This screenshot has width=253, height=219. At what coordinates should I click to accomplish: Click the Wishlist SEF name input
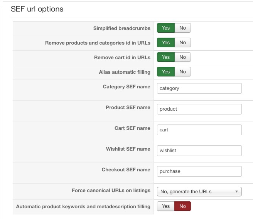point(199,151)
